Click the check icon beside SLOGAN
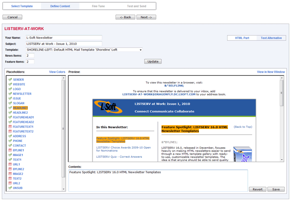 [10, 103]
